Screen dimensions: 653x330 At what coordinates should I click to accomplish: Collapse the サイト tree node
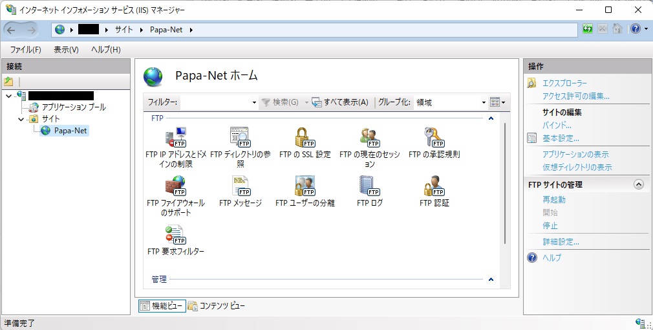coord(21,119)
